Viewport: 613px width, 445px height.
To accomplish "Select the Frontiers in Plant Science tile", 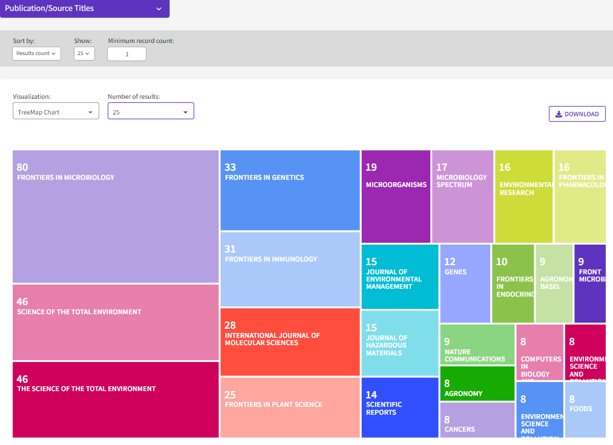I will click(290, 407).
